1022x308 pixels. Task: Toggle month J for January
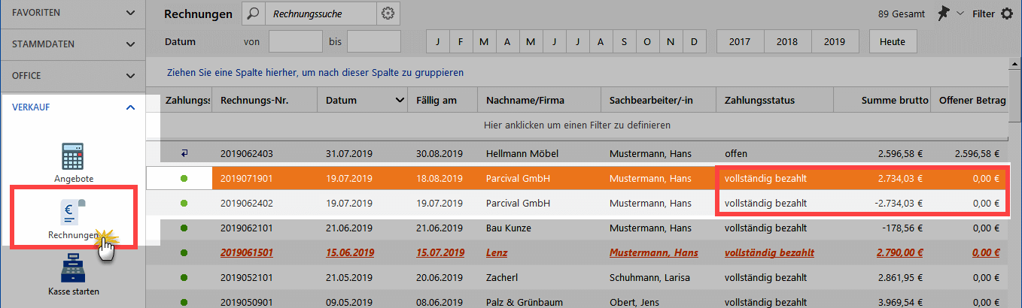coord(437,41)
